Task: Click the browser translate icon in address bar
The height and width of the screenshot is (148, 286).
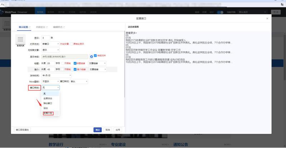Action: [x=282, y=4]
